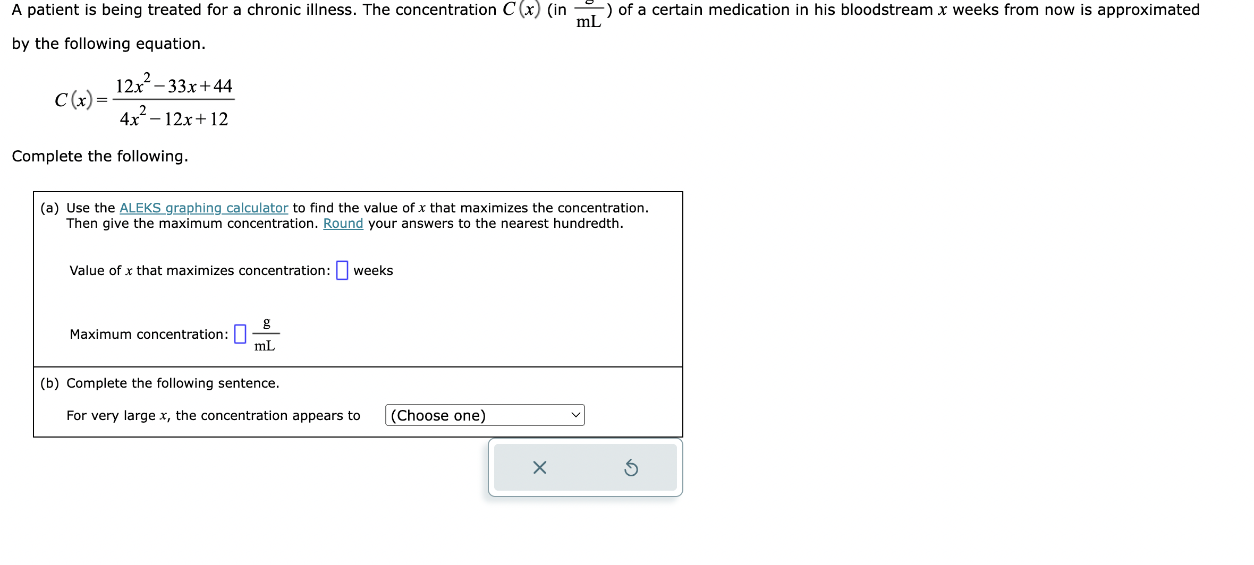Click the chevron on the Choose one selector
Screen dimensions: 1254x565
575,416
